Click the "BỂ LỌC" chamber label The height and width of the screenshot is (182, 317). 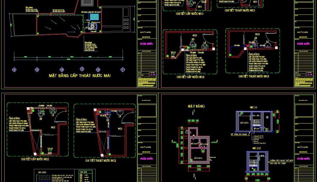tap(194, 143)
